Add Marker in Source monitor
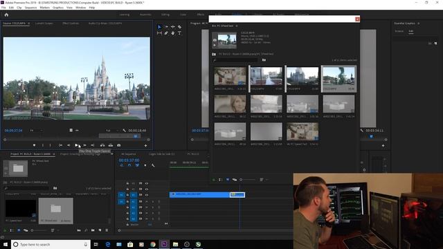Screen dimensions: 443x249 pyautogui.click(x=34, y=145)
